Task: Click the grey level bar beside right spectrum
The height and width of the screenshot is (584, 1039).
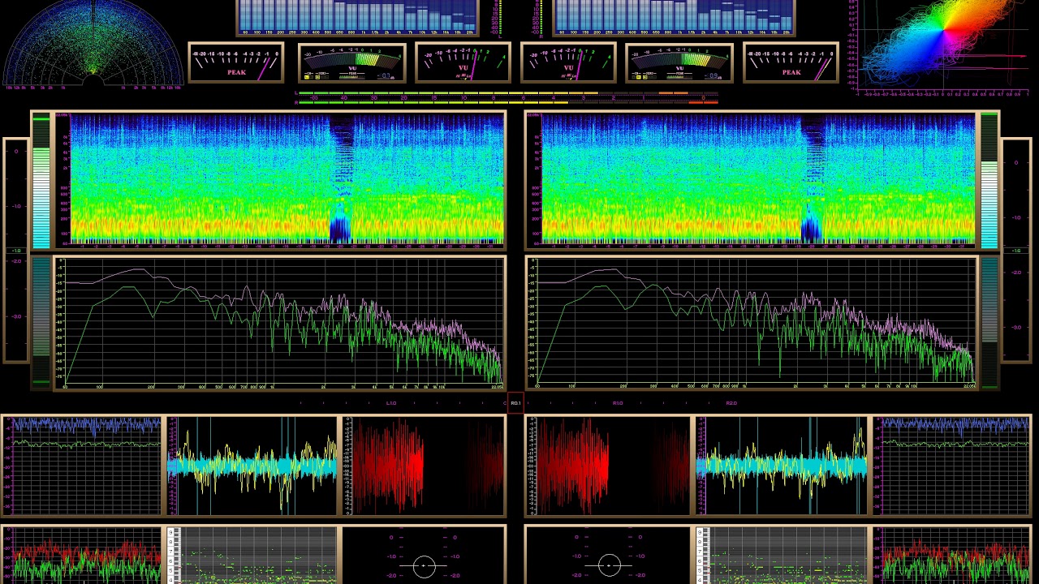Action: [989, 321]
